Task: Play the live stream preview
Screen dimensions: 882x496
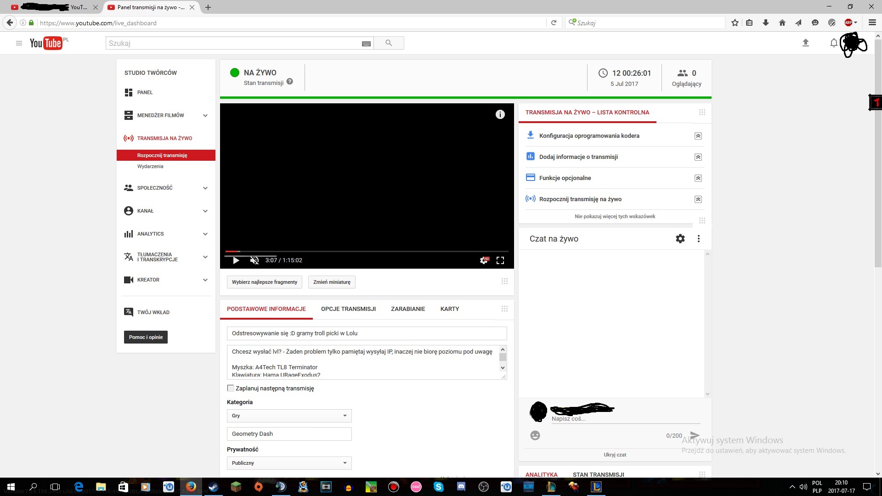Action: tap(236, 260)
